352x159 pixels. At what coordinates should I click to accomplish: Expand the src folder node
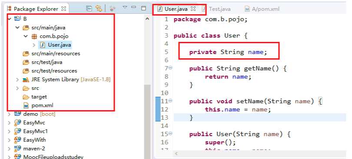(x=17, y=88)
